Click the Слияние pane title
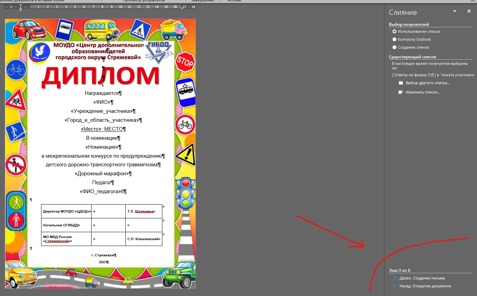Viewport: 477px width, 296px height. tap(403, 12)
